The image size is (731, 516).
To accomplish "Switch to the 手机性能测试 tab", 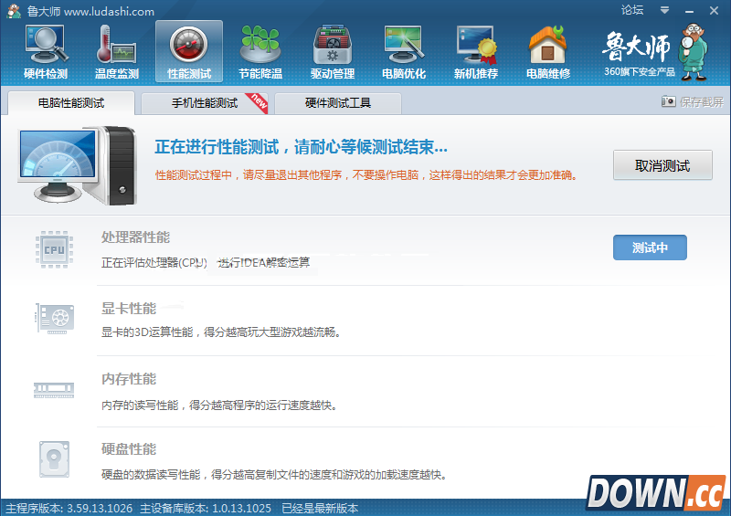I will point(205,102).
